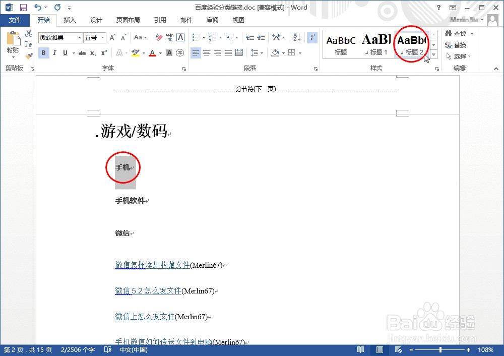The width and height of the screenshot is (504, 356).
Task: Apply Character Border icon
Action: point(180,38)
